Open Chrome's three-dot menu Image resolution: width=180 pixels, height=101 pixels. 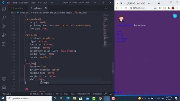pyautogui.click(x=177, y=8)
